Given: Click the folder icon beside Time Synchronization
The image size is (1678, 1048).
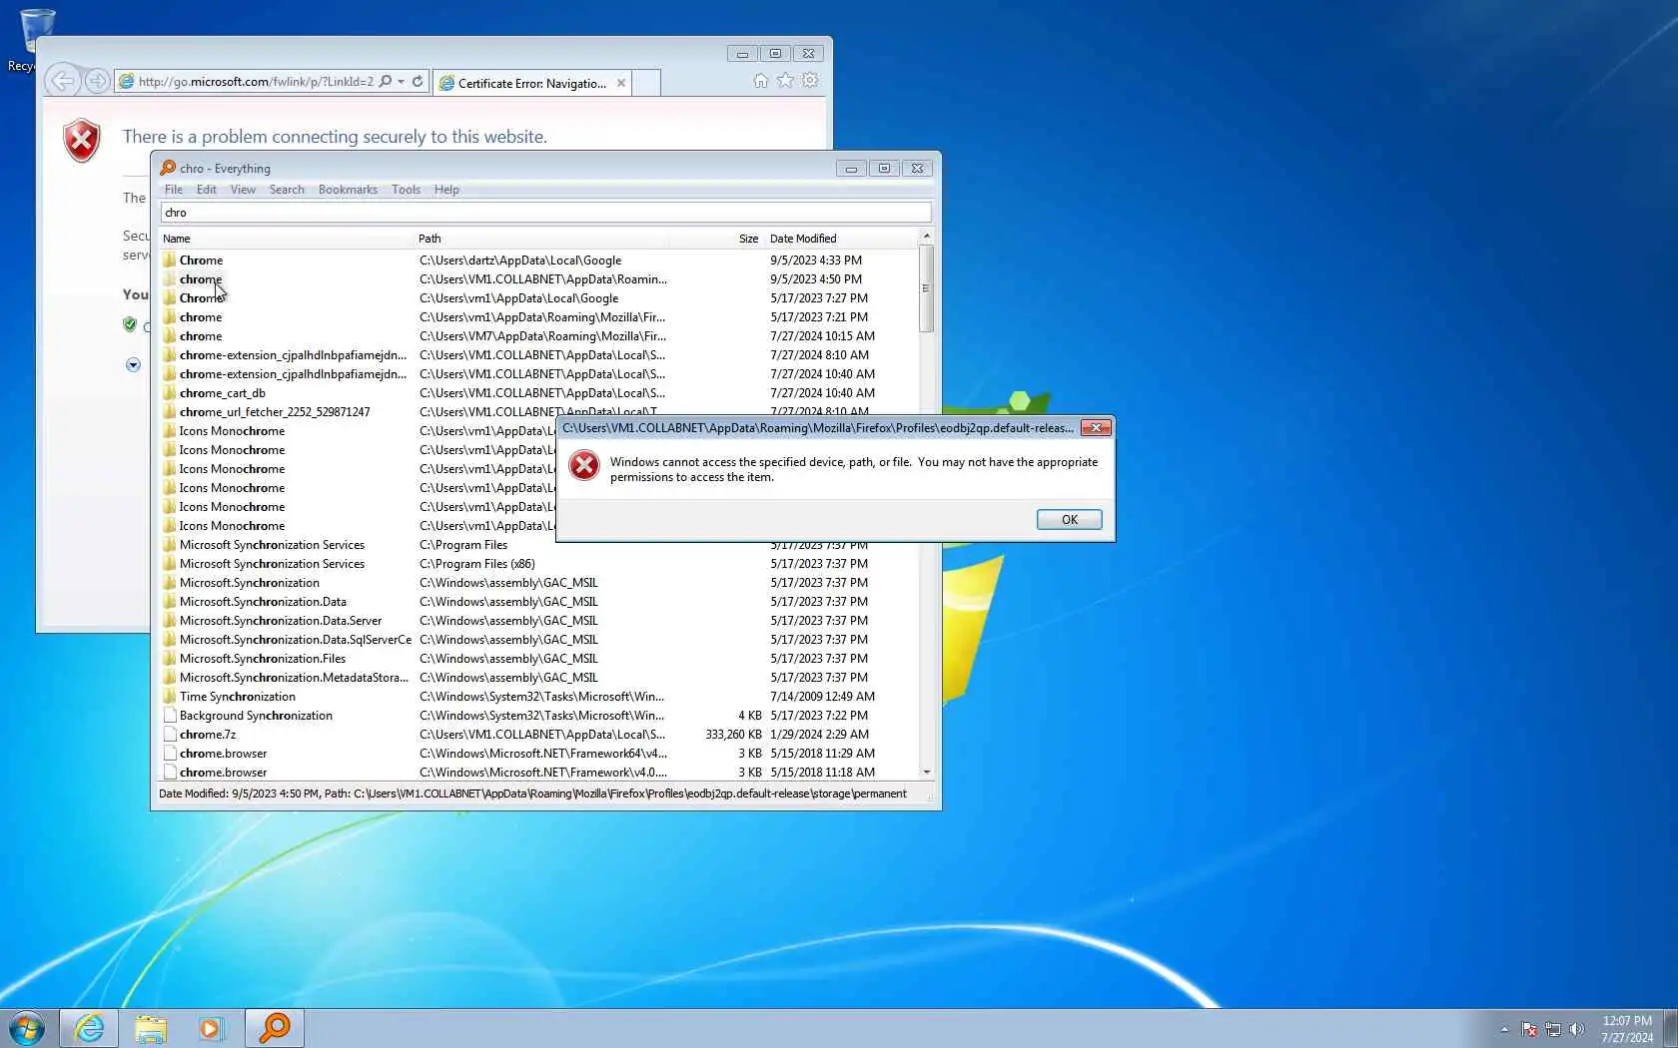Looking at the screenshot, I should pyautogui.click(x=170, y=697).
